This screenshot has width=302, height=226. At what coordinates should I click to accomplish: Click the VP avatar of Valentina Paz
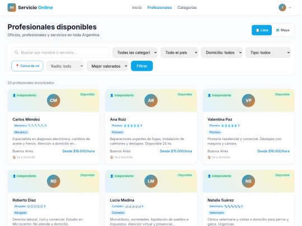pos(248,100)
